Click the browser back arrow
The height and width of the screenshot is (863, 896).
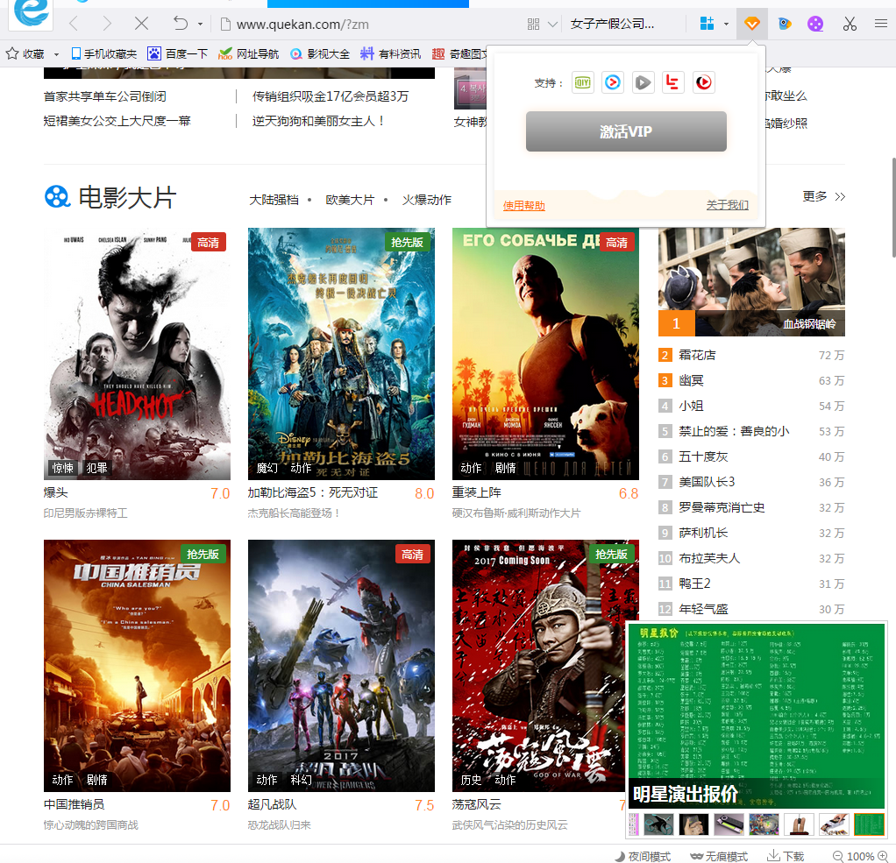pyautogui.click(x=73, y=24)
